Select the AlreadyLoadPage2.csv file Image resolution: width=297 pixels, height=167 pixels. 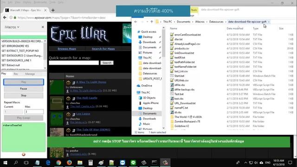pyautogui.click(x=187, y=44)
